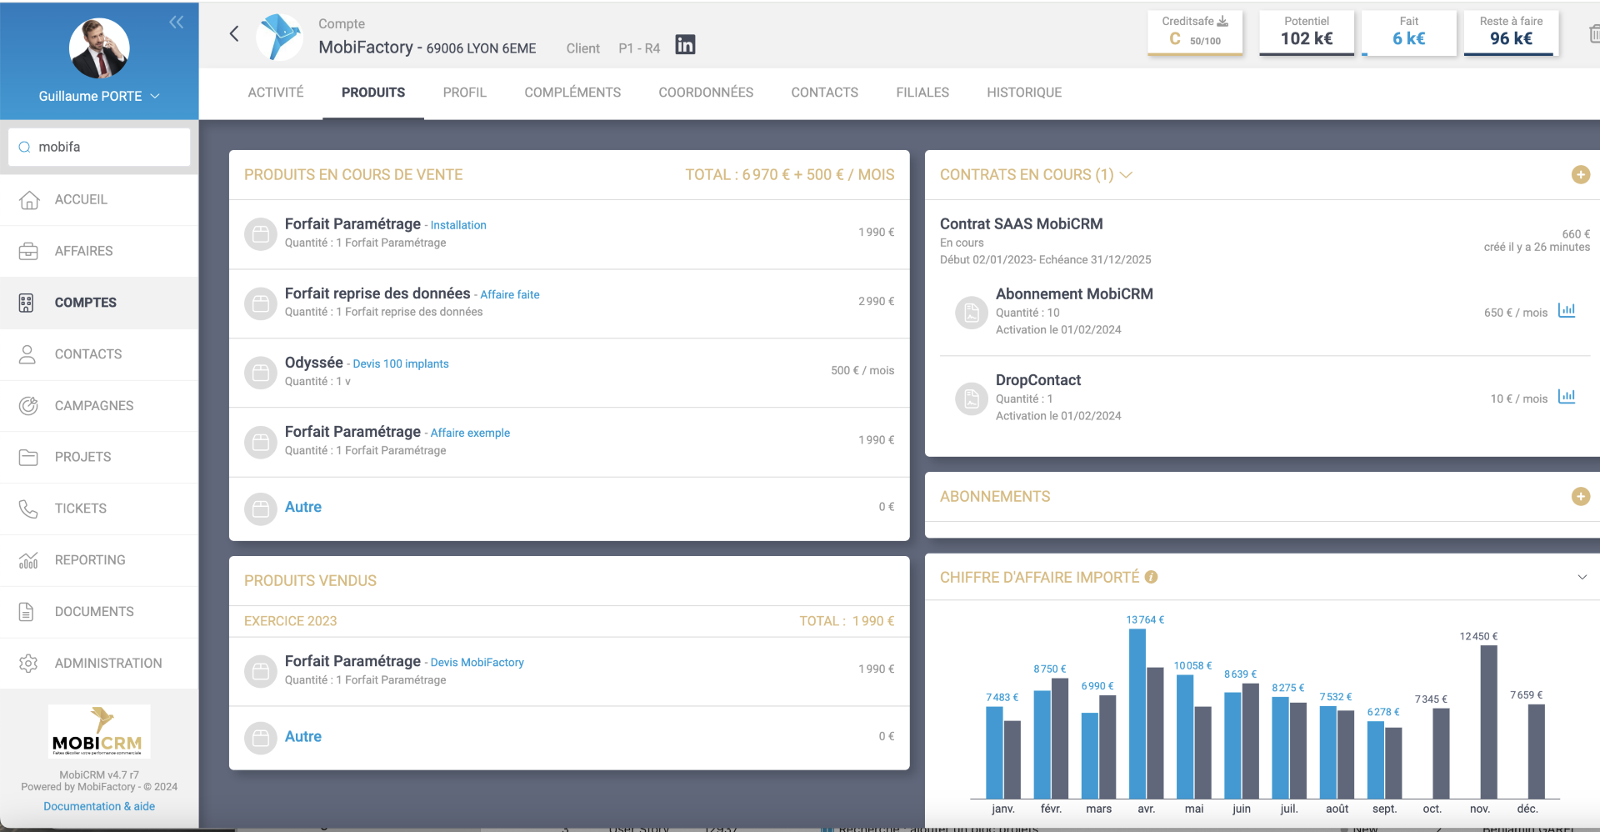
Task: Collapse the sidebar with double chevron
Action: [176, 23]
